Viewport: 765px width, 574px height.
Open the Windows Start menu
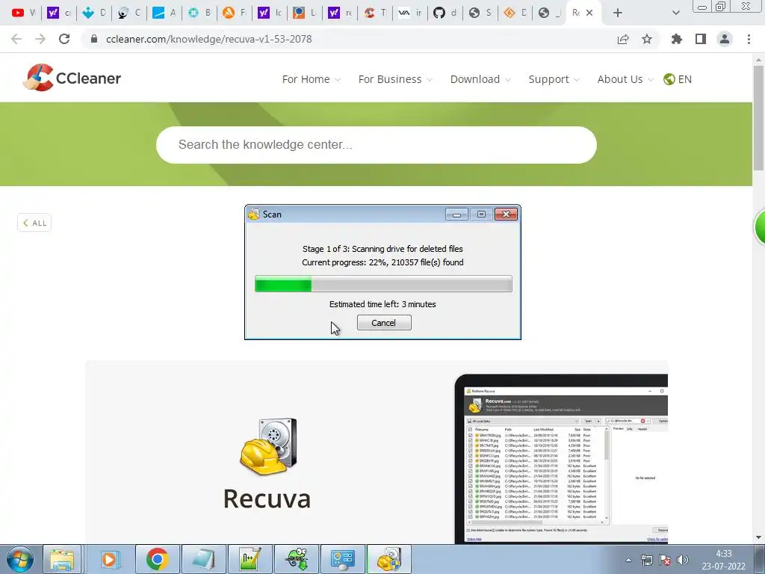[20, 559]
